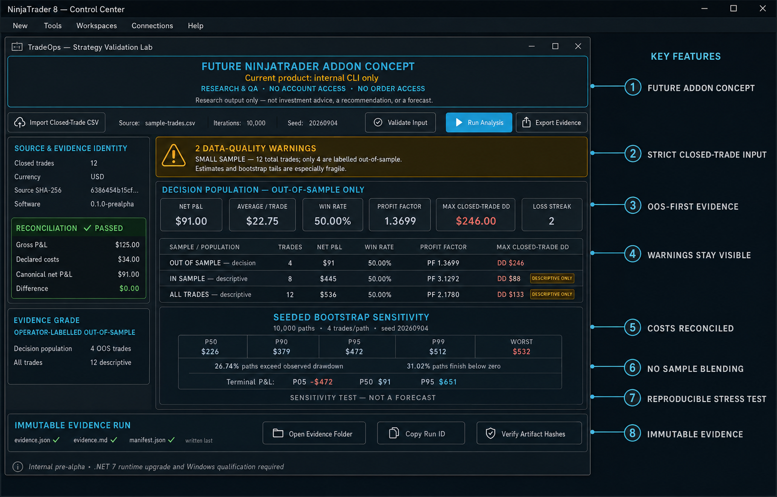The image size is (777, 497).
Task: Close the Strategy Validation Lab window
Action: 578,46
